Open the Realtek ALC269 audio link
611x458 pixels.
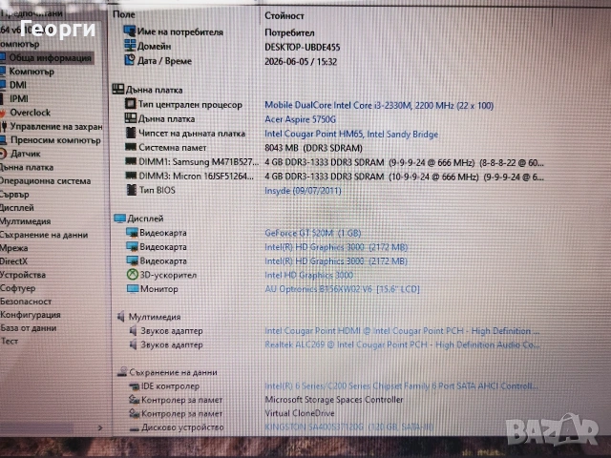click(402, 344)
